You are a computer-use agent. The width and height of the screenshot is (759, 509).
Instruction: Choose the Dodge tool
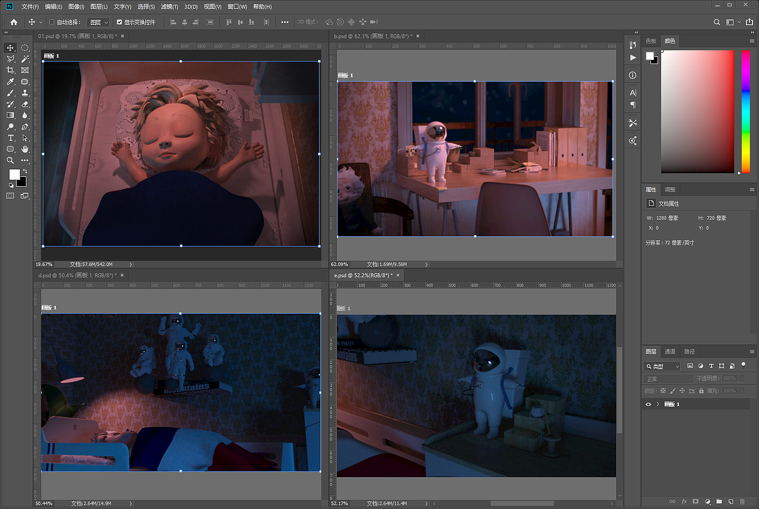[x=11, y=127]
